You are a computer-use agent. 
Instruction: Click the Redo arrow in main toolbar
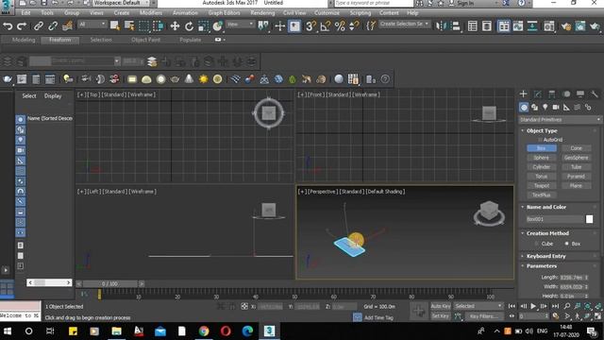22,26
